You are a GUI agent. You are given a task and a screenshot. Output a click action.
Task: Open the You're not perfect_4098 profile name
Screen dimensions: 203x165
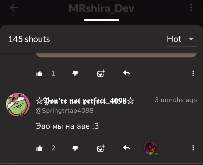click(85, 101)
